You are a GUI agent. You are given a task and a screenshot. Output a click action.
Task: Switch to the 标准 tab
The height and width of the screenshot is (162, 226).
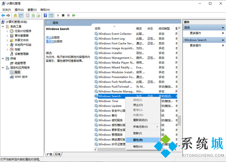pos(58,154)
